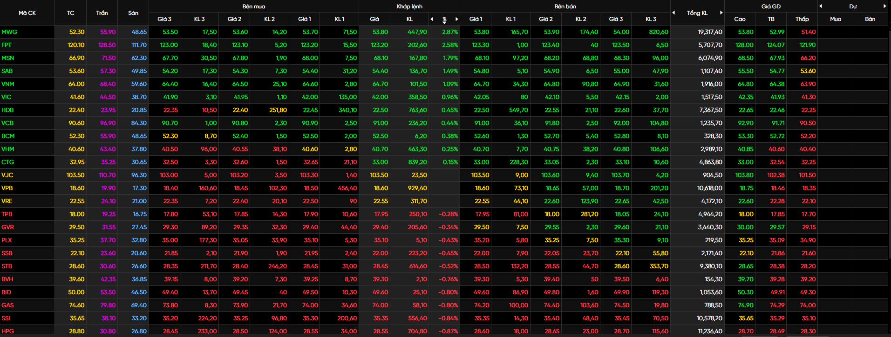Image resolution: width=891 pixels, height=337 pixels.
Task: Click CTG's reference price 32.95
Action: point(77,162)
